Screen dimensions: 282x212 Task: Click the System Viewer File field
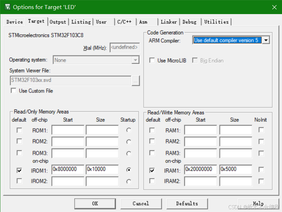(71, 81)
